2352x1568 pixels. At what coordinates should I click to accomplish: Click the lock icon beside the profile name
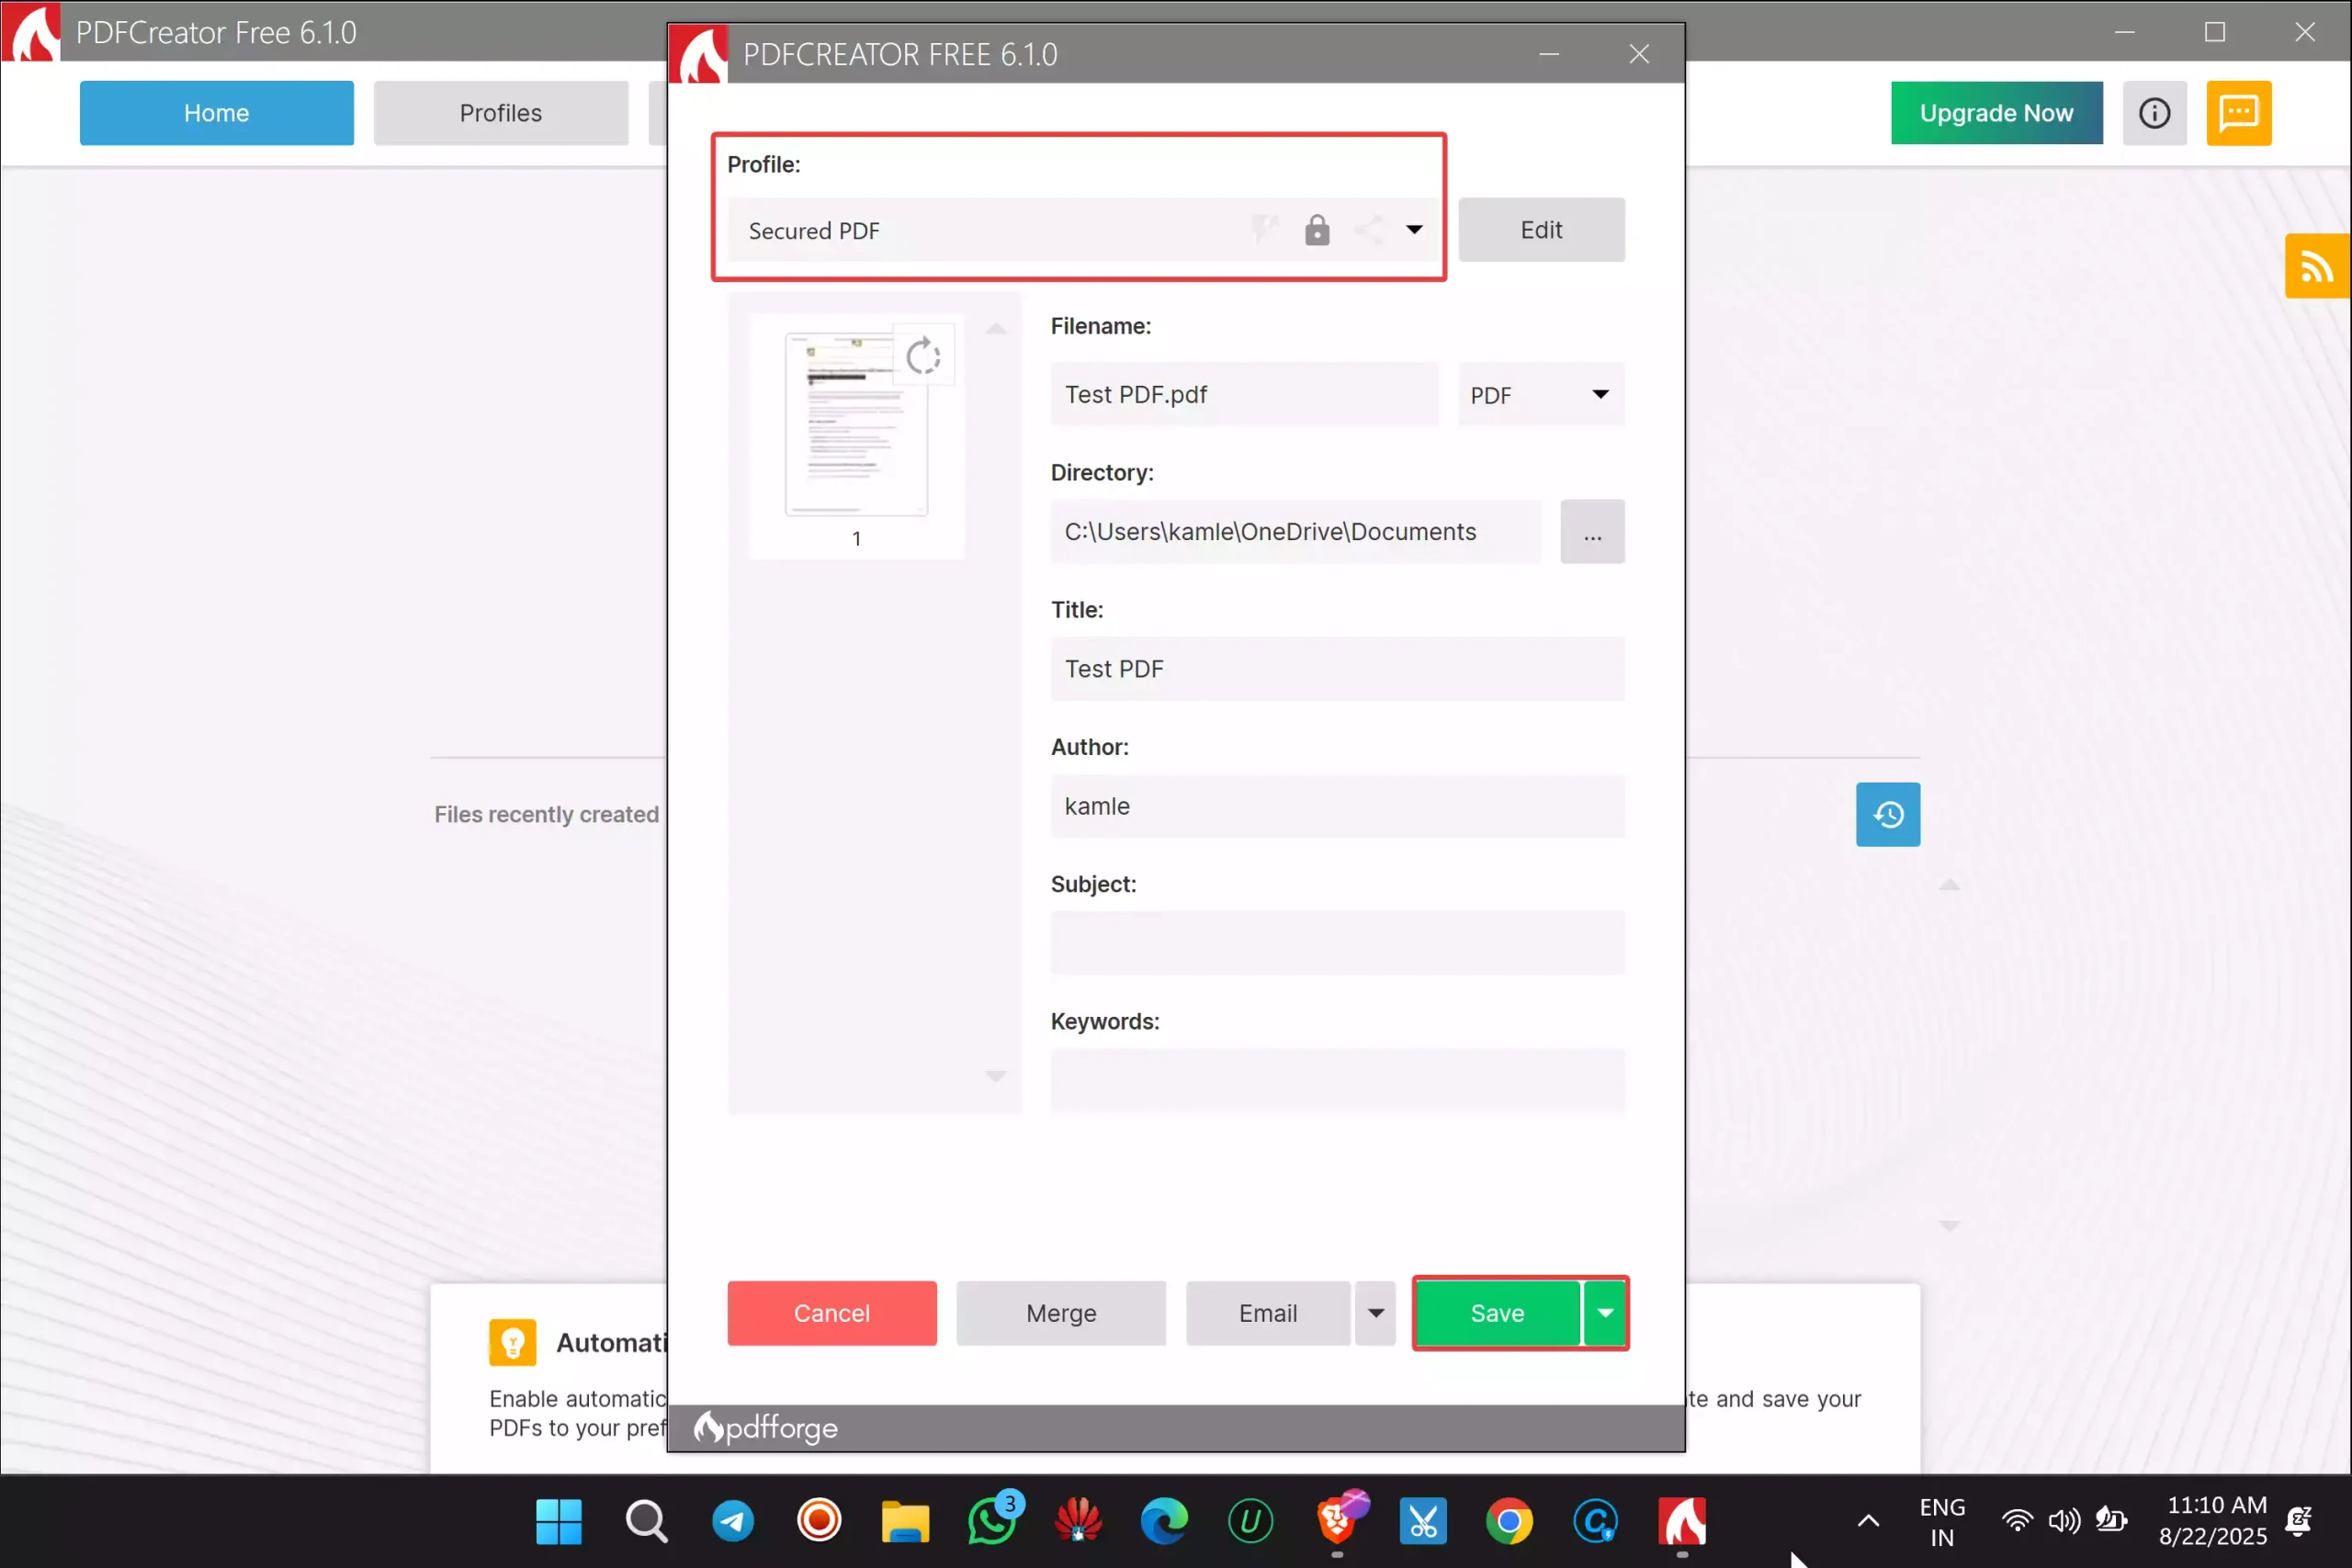1317,229
